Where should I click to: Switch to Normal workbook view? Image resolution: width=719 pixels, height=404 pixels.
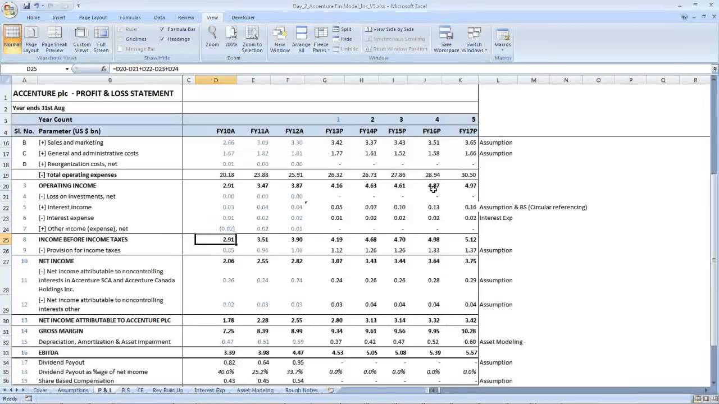12,39
